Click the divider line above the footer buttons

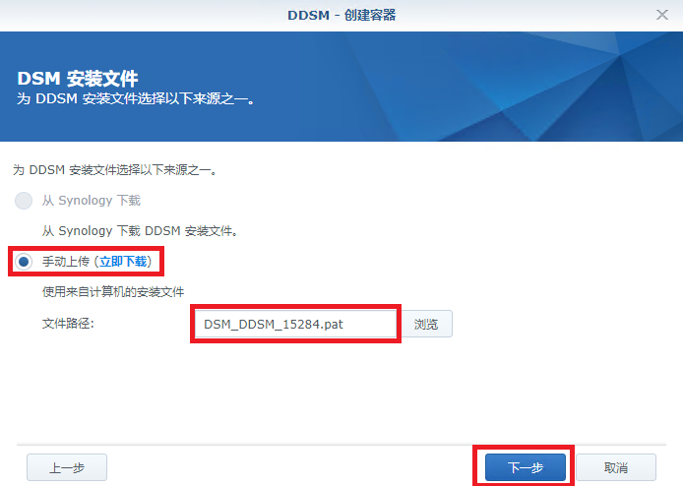(x=341, y=445)
